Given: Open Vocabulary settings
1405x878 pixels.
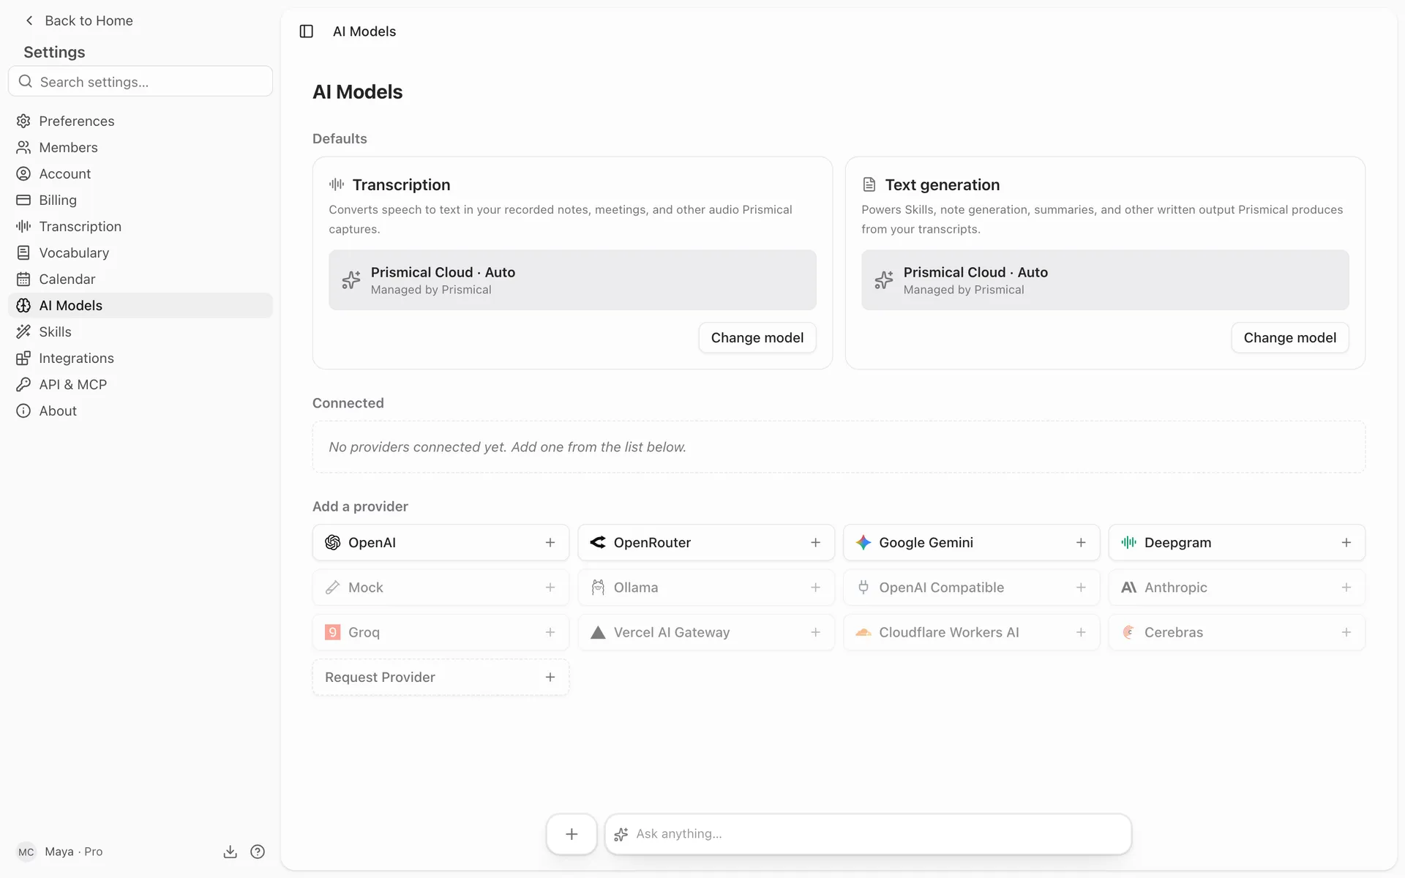Looking at the screenshot, I should [140, 252].
